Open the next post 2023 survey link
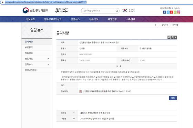Screen dimensions: 193x128 (97, 119)
